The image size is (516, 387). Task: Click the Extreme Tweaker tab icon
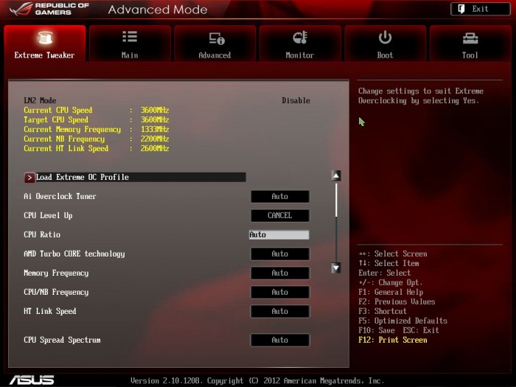[x=45, y=38]
